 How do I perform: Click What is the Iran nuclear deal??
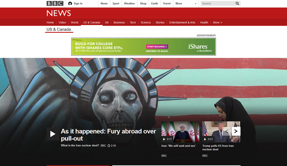tap(80, 146)
